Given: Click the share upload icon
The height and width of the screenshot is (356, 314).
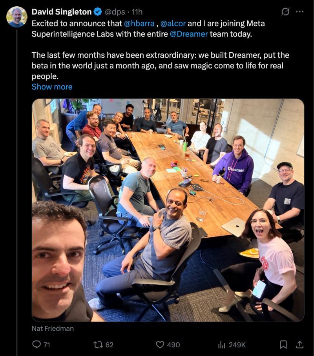Looking at the screenshot, I should pos(299,345).
